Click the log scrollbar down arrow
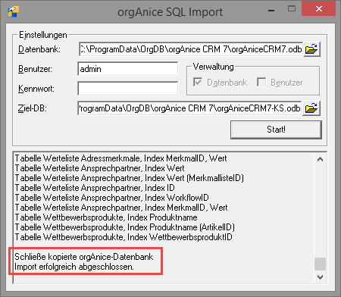341x297 pixels. pos(320,277)
